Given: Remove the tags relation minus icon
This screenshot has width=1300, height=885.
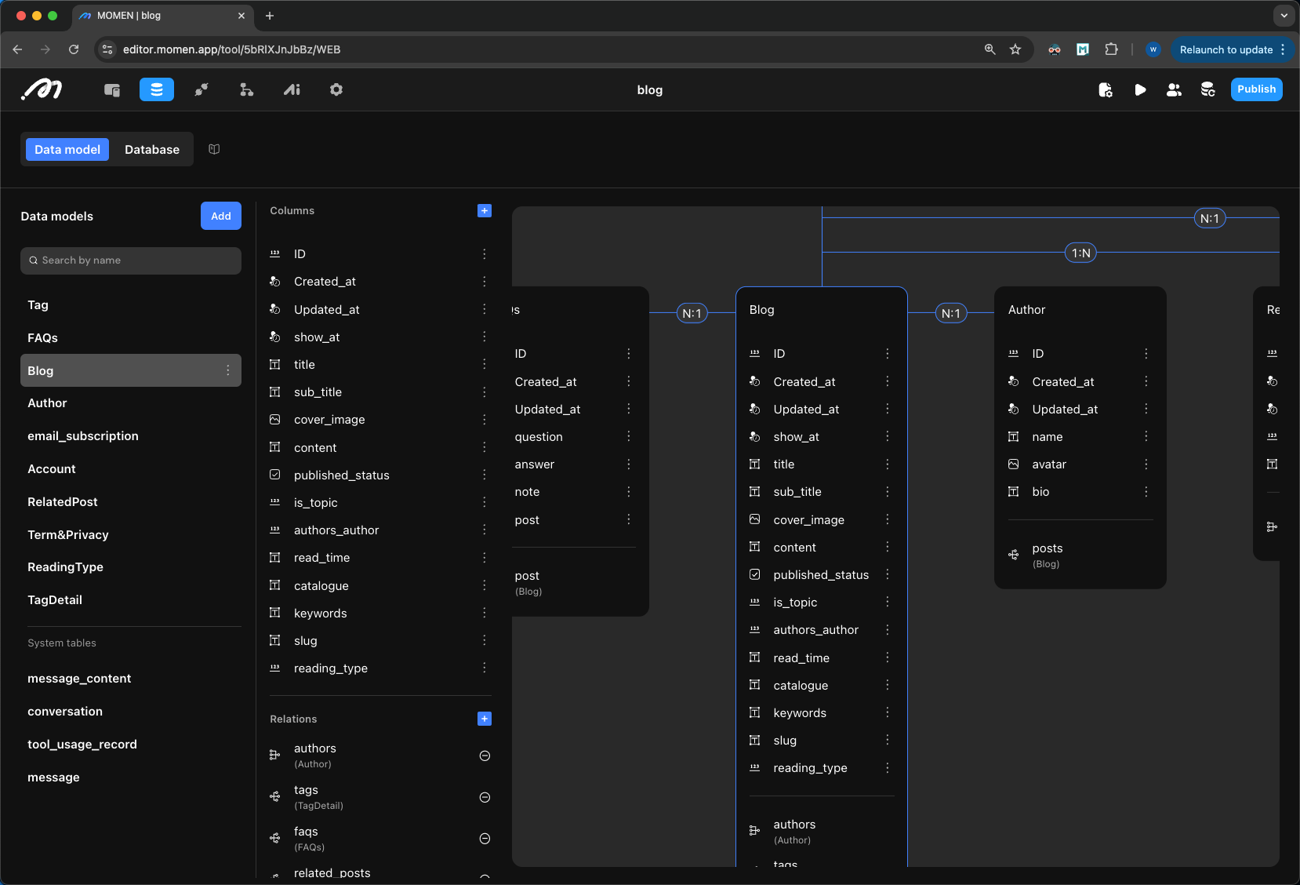Looking at the screenshot, I should (x=485, y=797).
